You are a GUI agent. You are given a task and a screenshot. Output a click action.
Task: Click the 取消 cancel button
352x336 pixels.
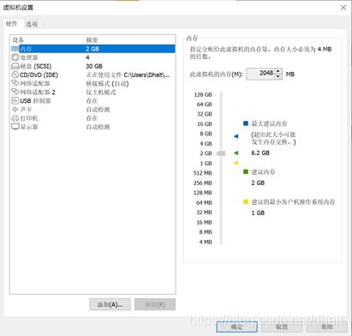282,327
